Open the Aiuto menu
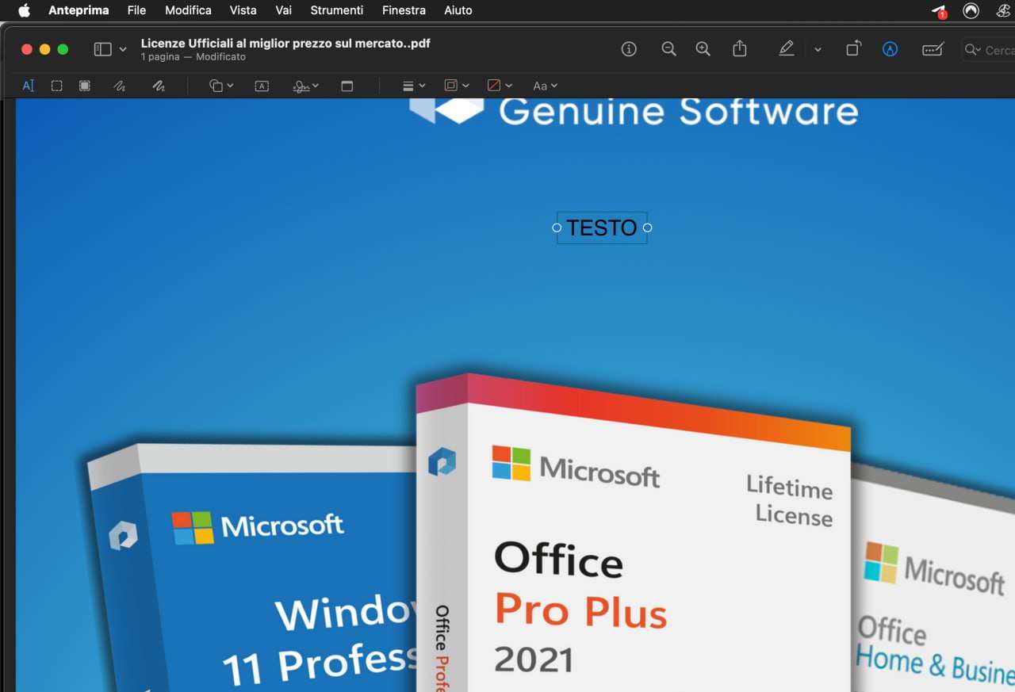Image resolution: width=1015 pixels, height=692 pixels. (458, 10)
